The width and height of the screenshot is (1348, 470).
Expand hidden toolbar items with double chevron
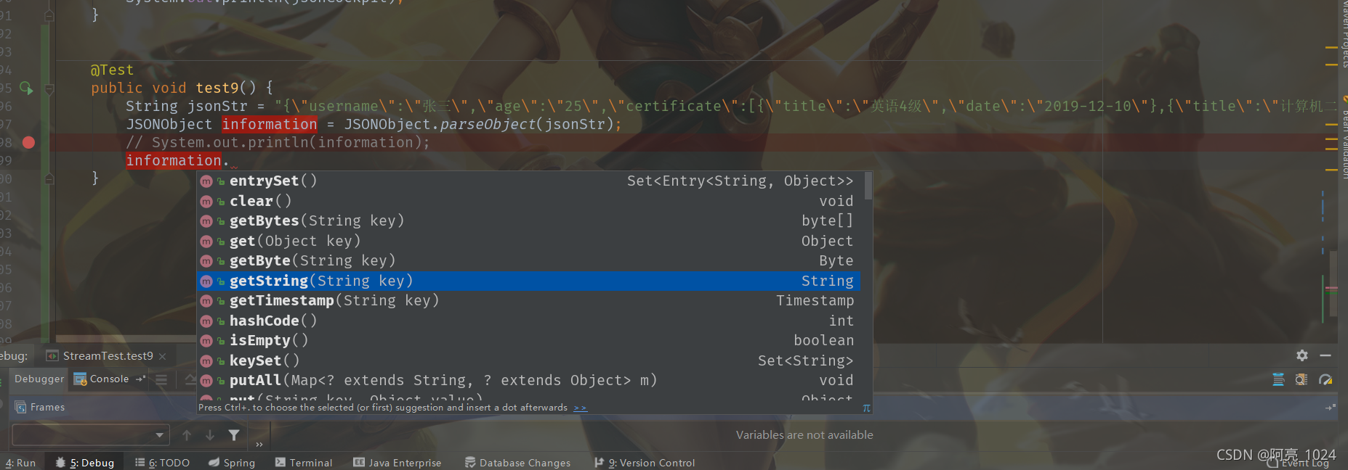click(x=259, y=444)
